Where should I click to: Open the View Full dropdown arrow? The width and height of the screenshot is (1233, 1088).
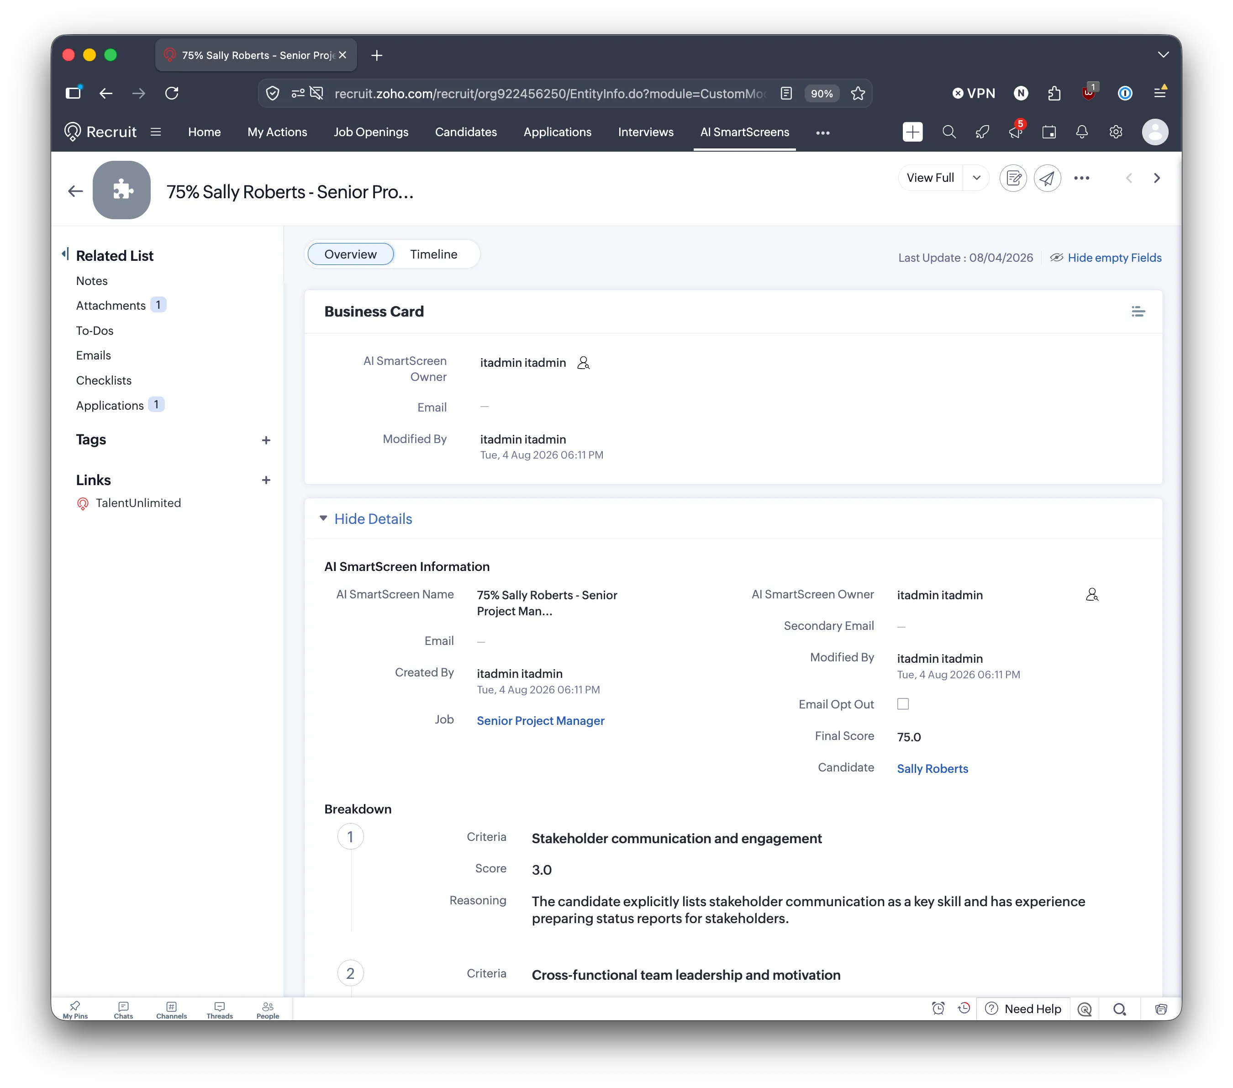[x=977, y=178]
